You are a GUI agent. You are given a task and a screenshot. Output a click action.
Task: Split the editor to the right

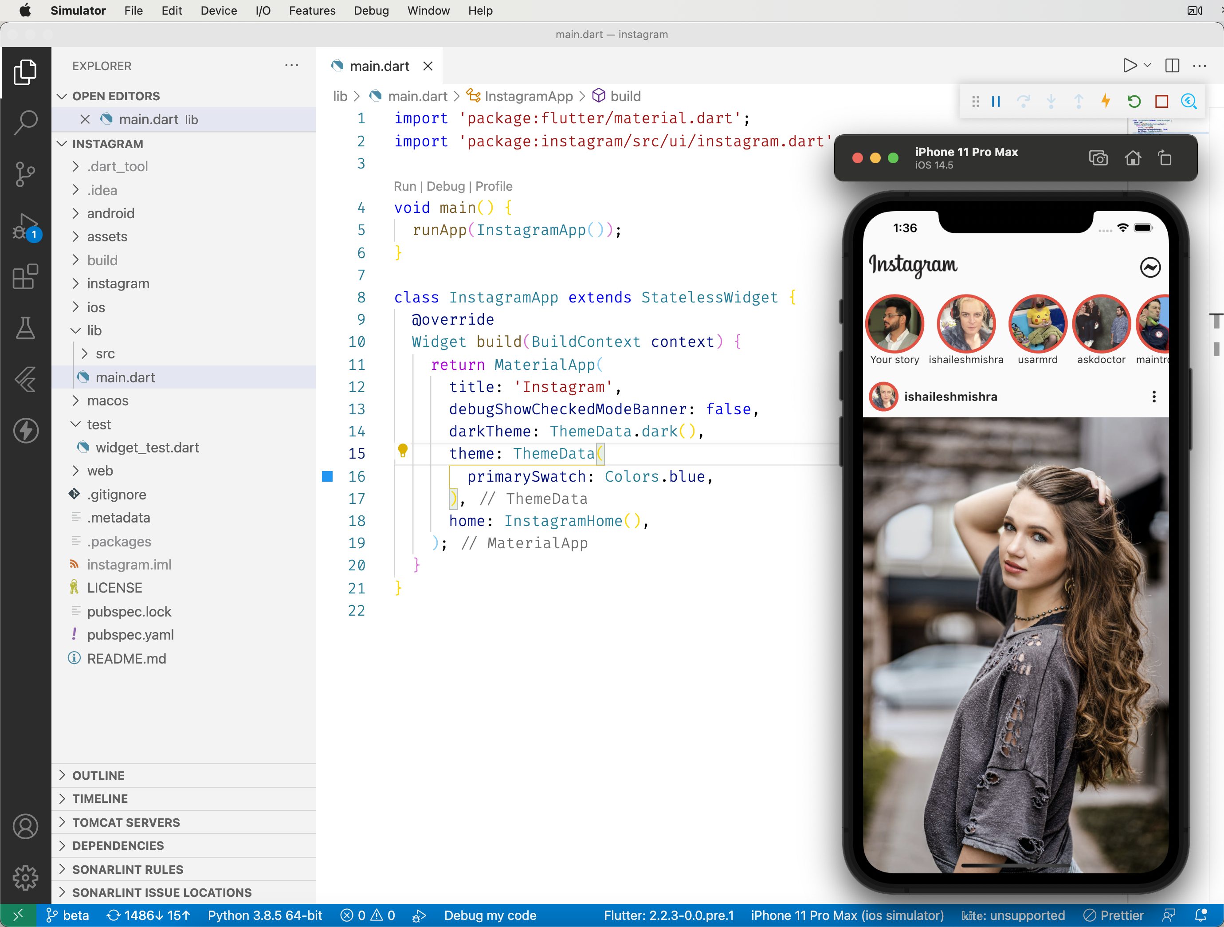click(x=1172, y=66)
